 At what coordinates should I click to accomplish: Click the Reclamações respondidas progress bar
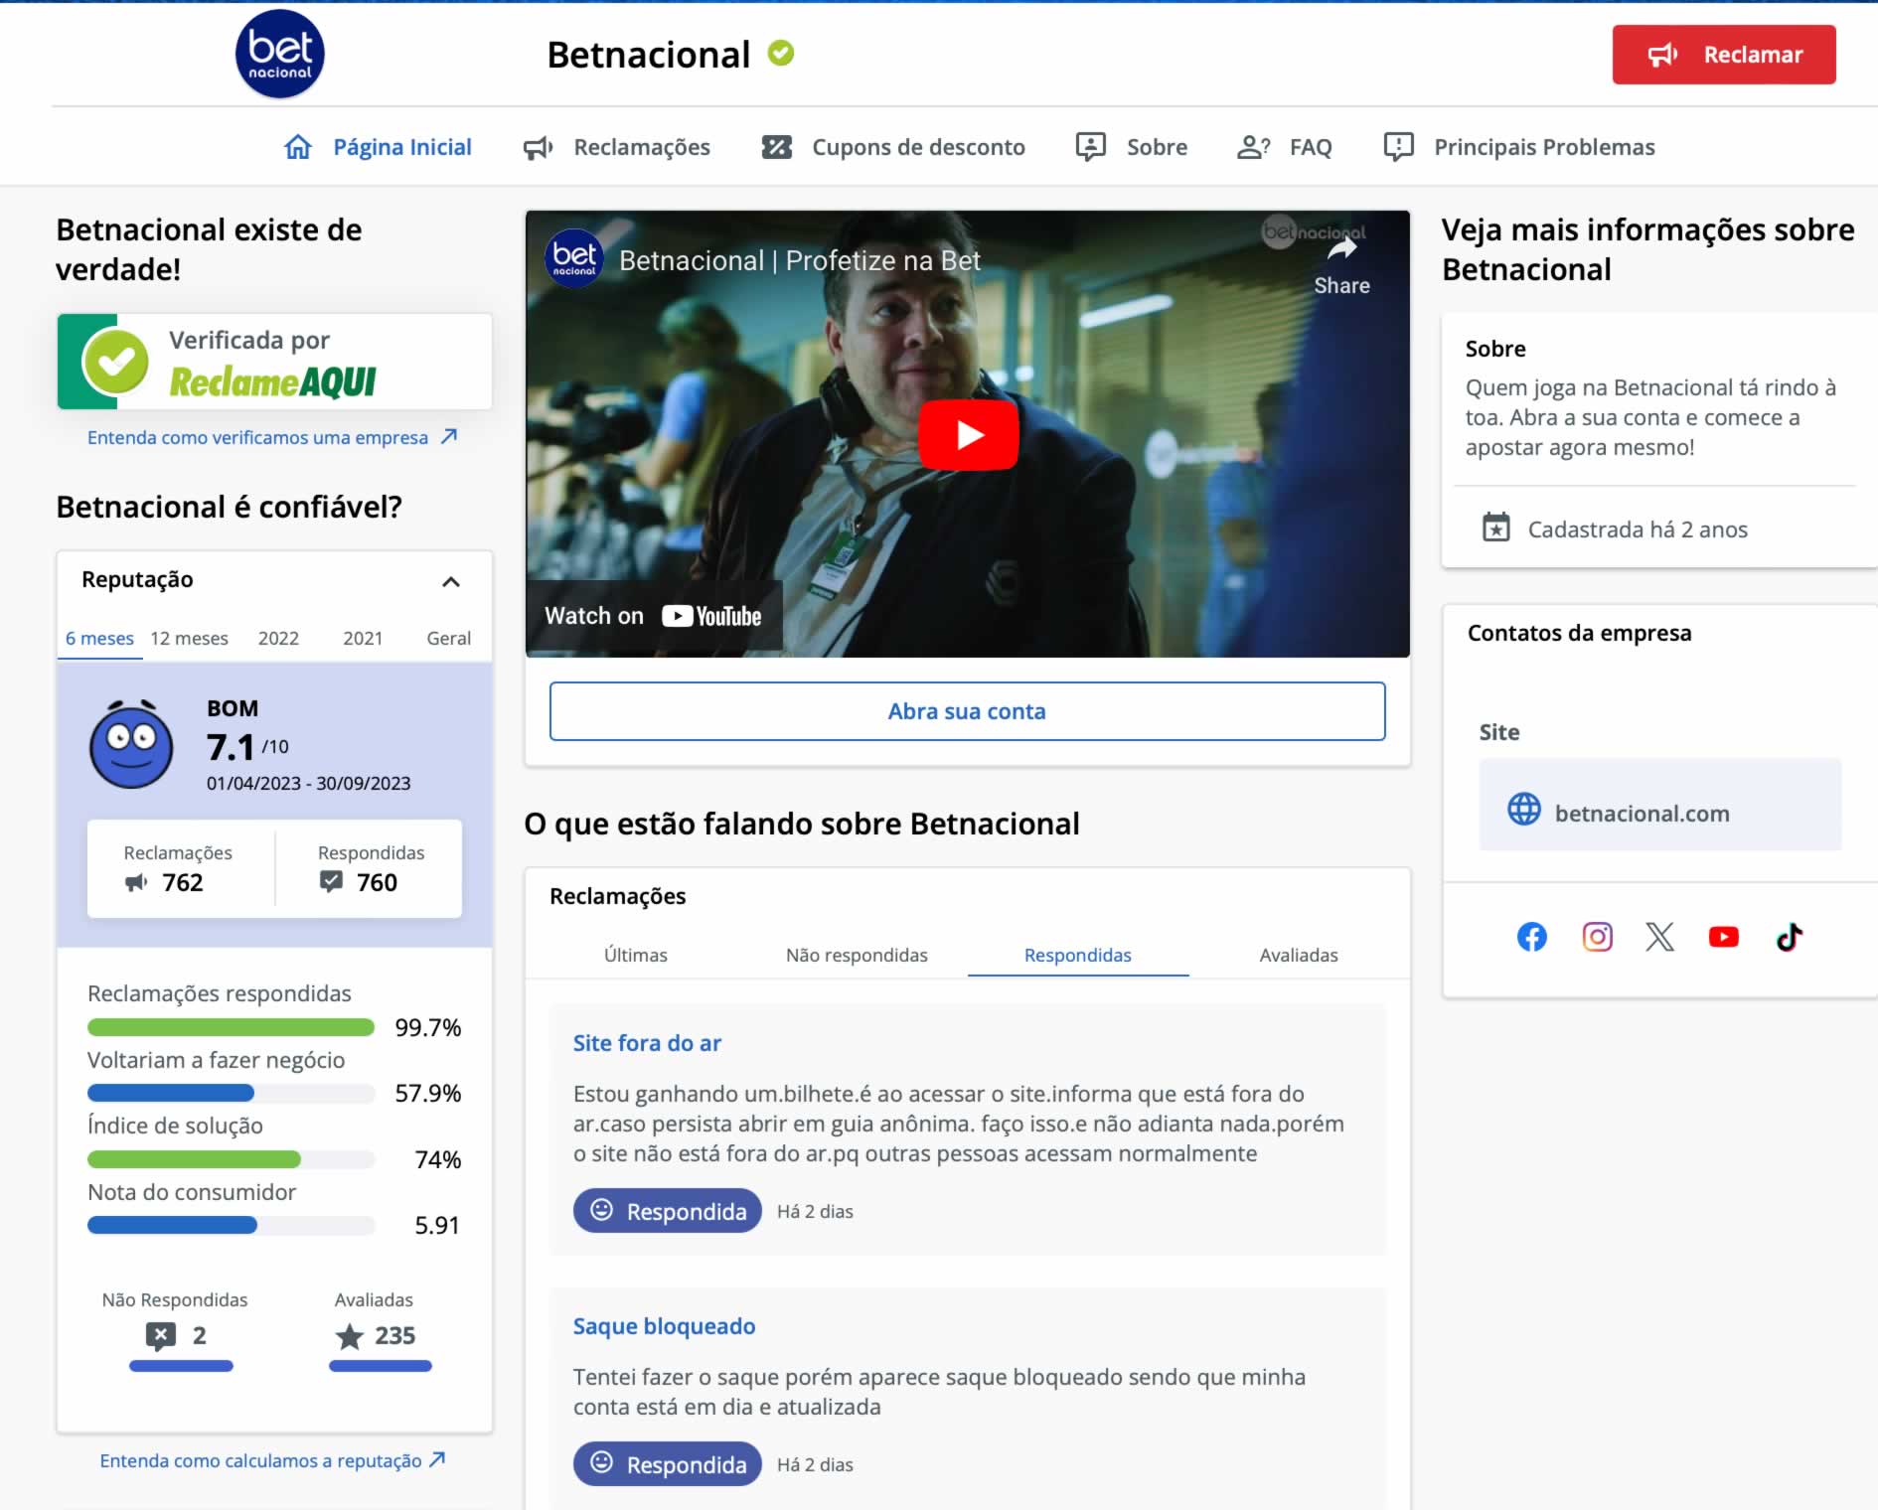231,1027
